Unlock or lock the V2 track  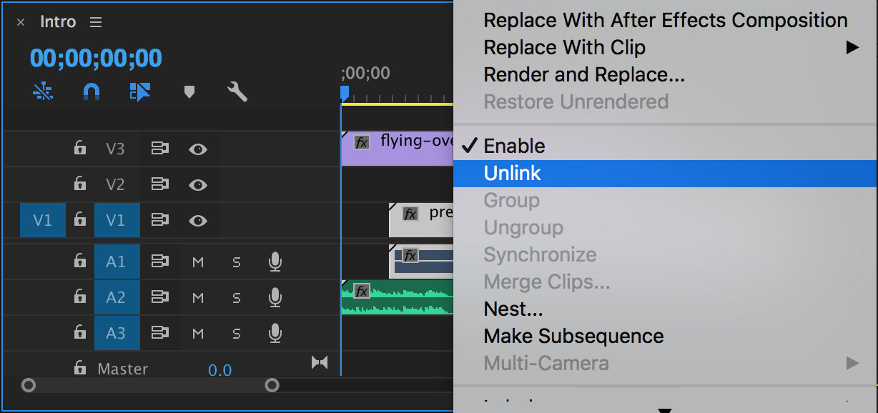coord(80,184)
